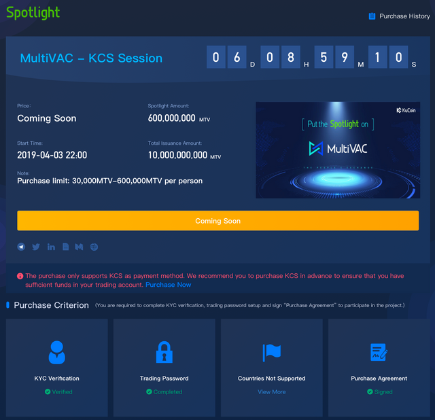Click the orange Coming Soon button

[x=217, y=221]
